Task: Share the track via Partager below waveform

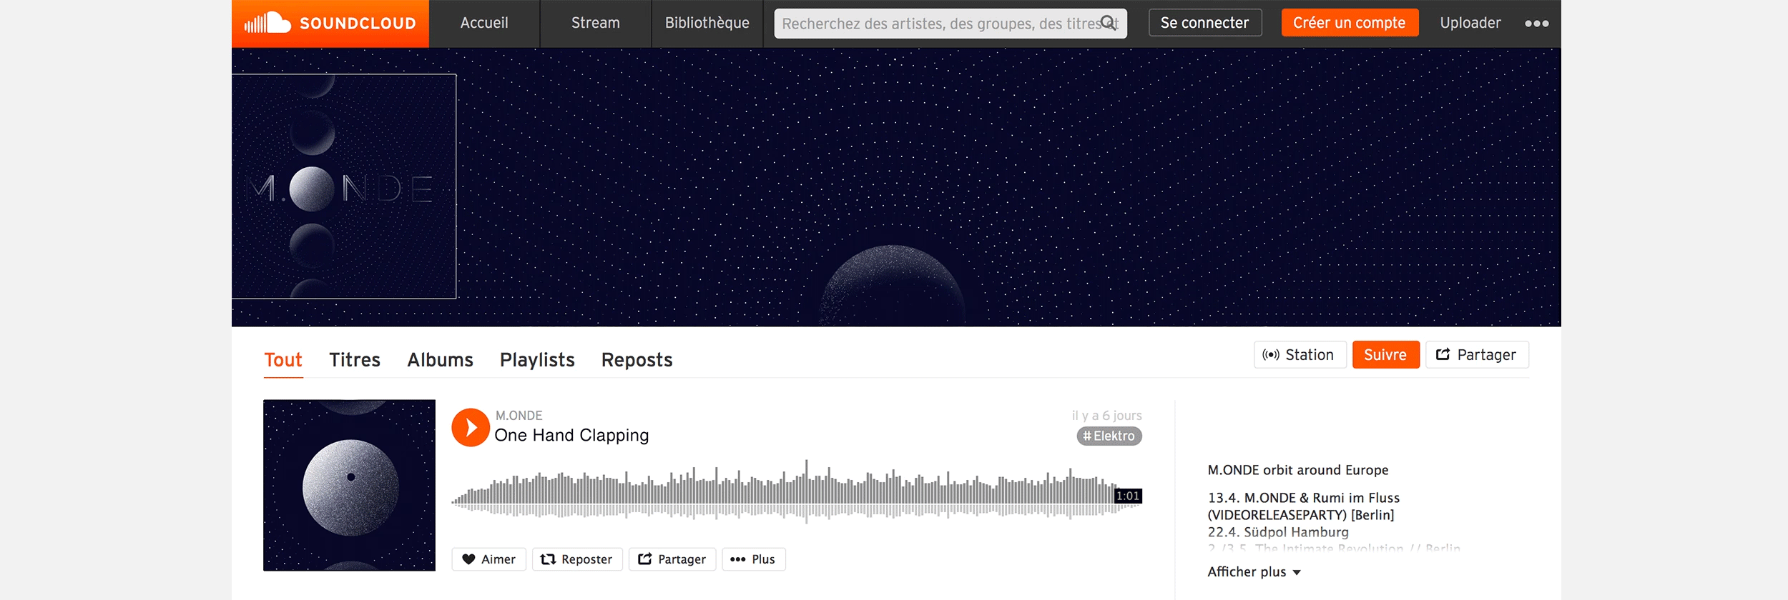Action: click(x=672, y=559)
